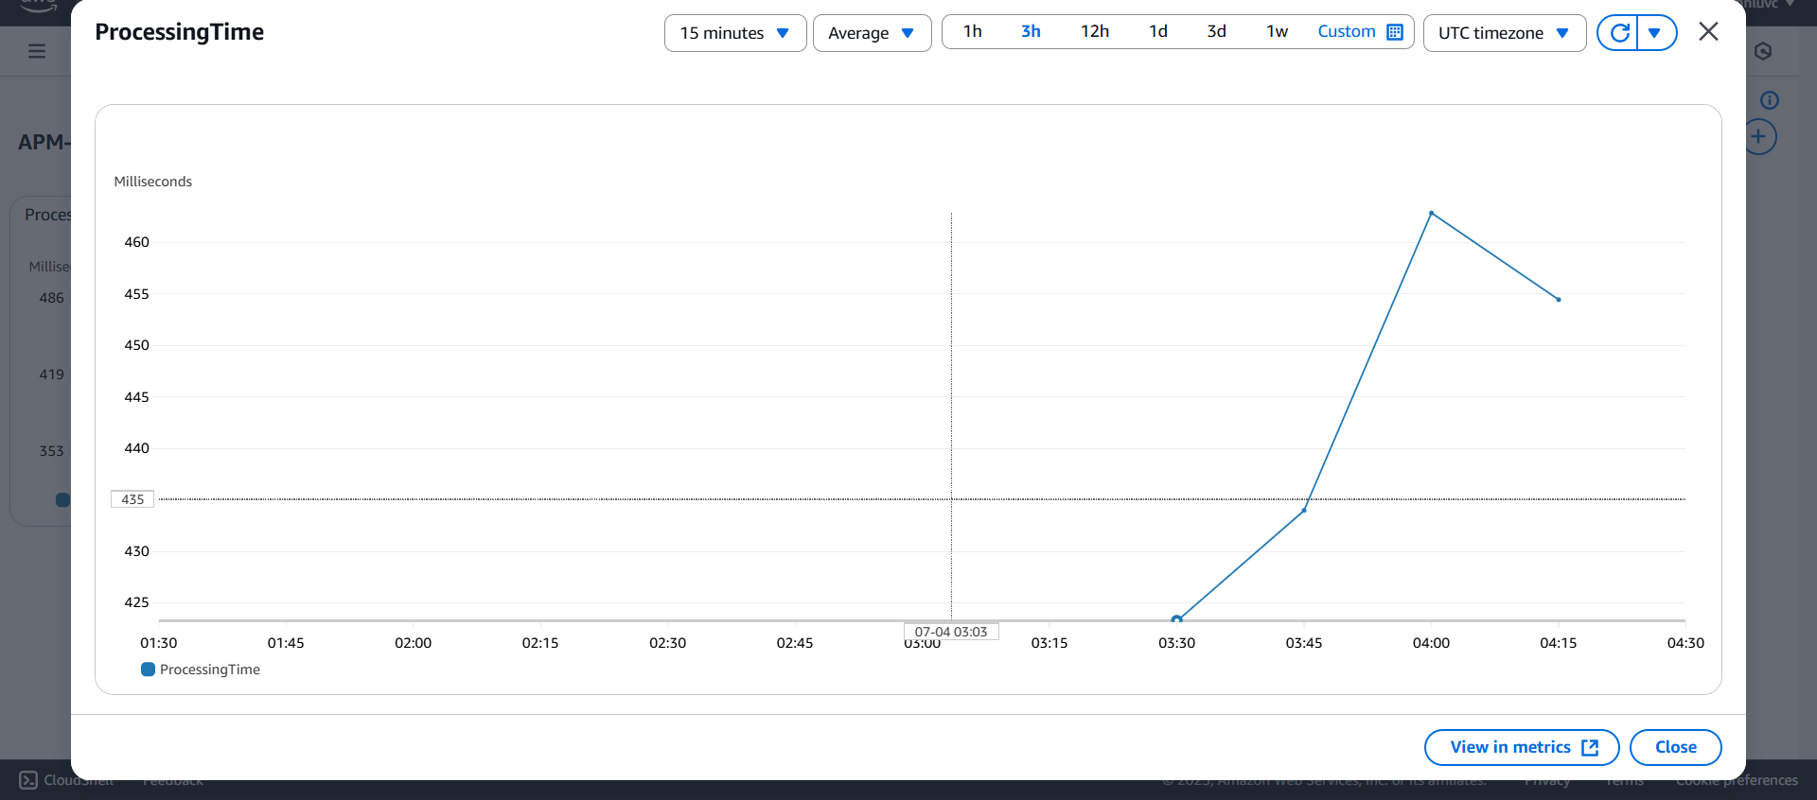
Task: Expand the 15 minutes period dropdown
Action: pyautogui.click(x=734, y=33)
